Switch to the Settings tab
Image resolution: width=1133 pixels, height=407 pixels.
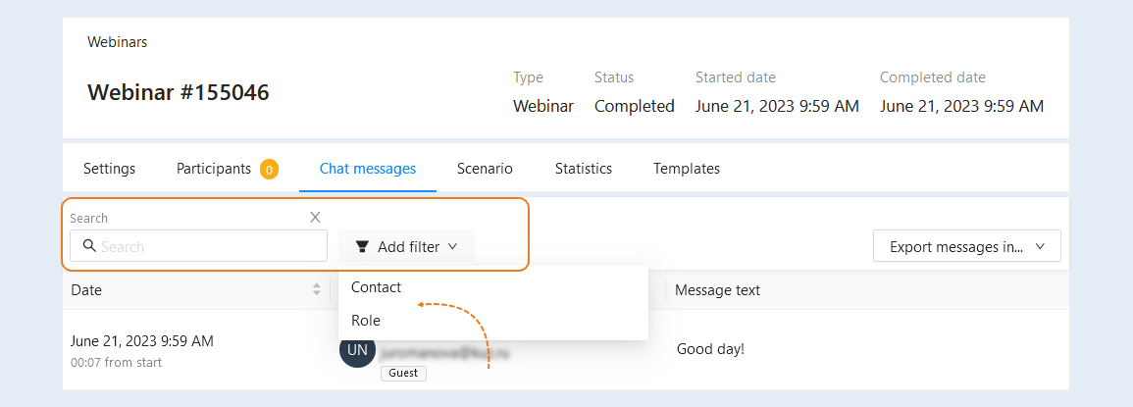coord(109,169)
